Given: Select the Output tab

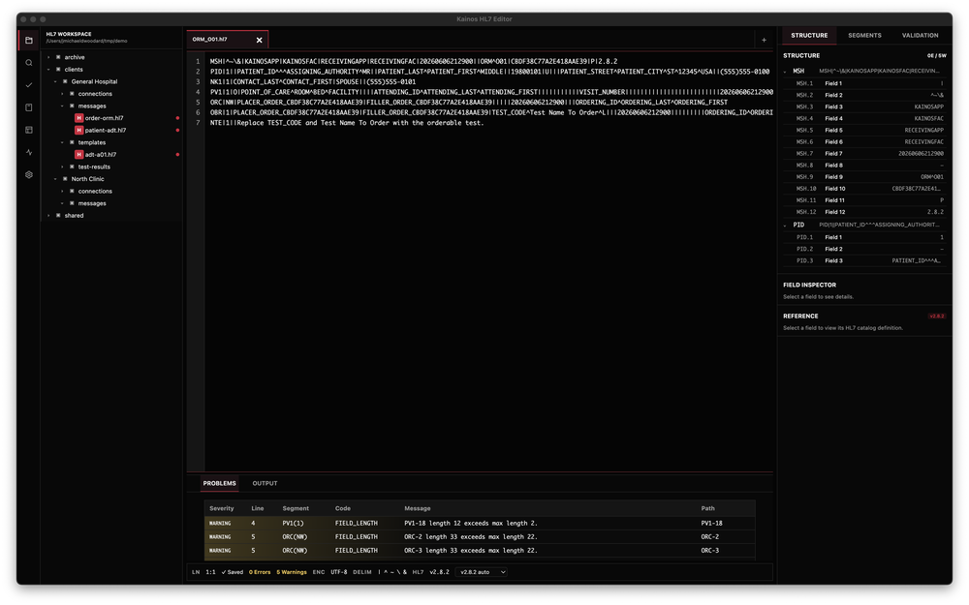Looking at the screenshot, I should click(265, 483).
